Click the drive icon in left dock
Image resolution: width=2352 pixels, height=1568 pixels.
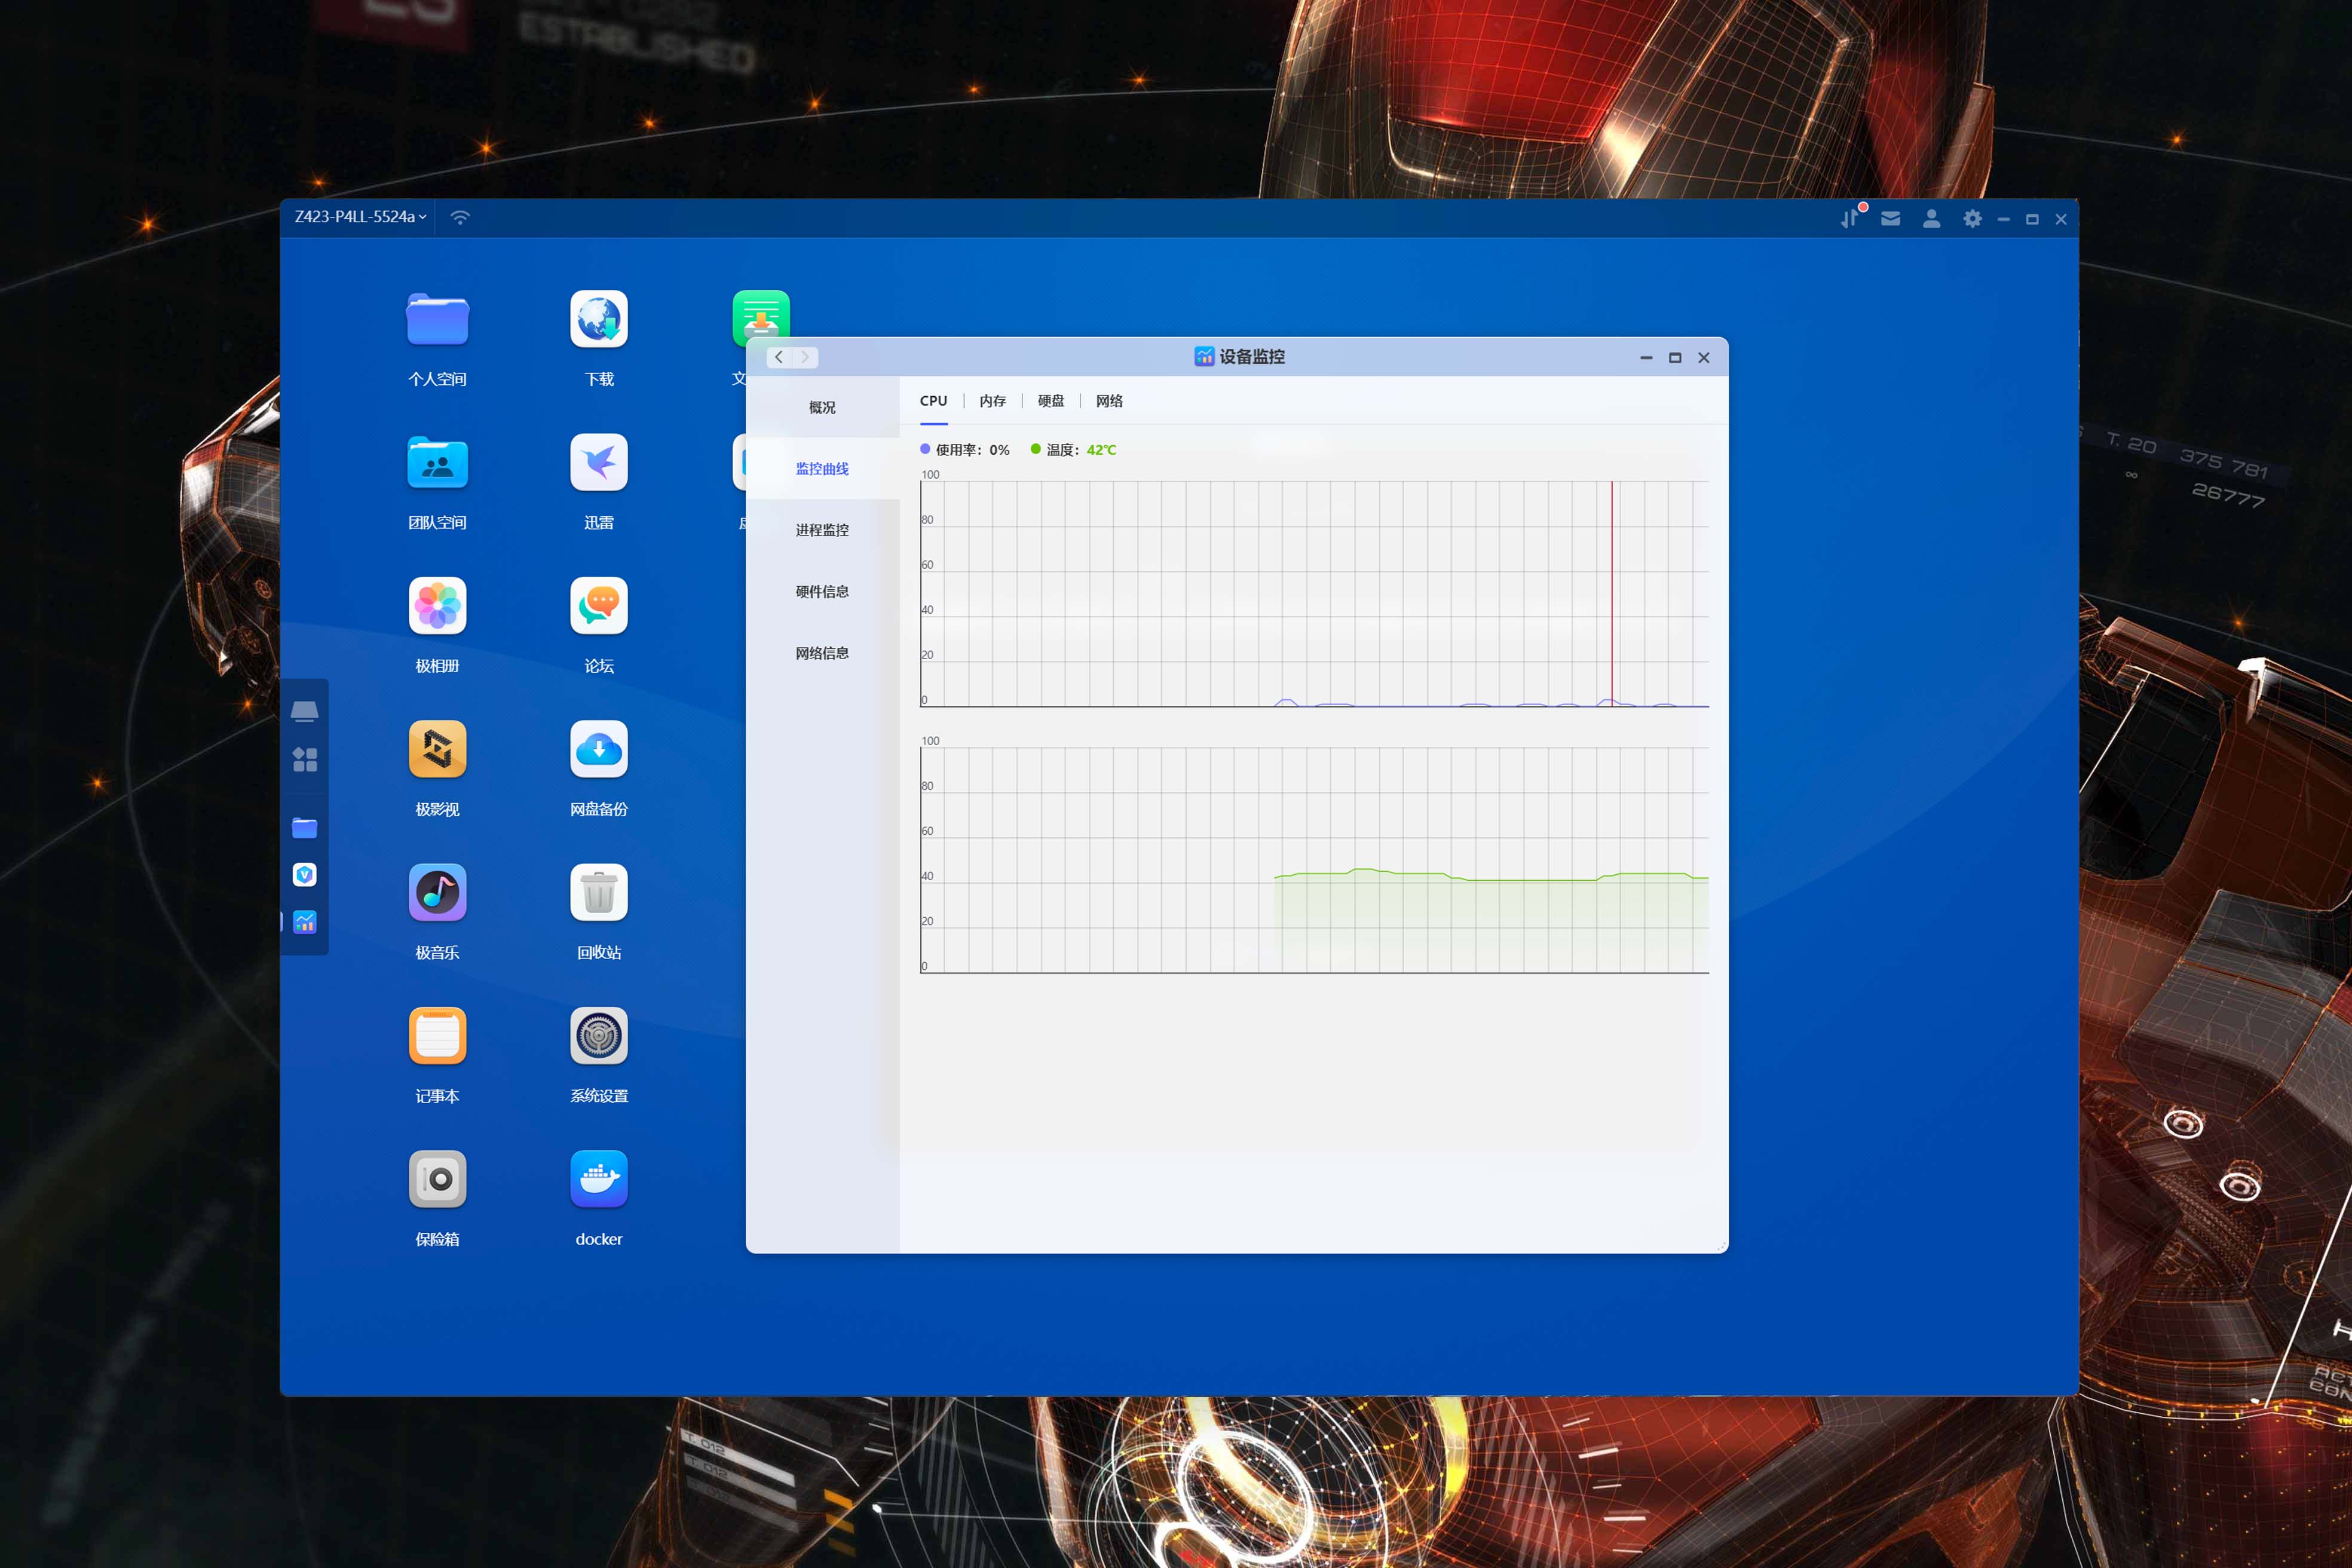[x=305, y=711]
